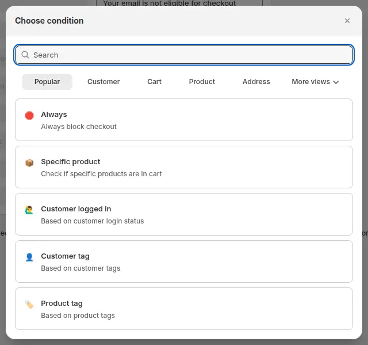
Task: Click the blue silhouette icon for Customer tag
Action: (29, 257)
